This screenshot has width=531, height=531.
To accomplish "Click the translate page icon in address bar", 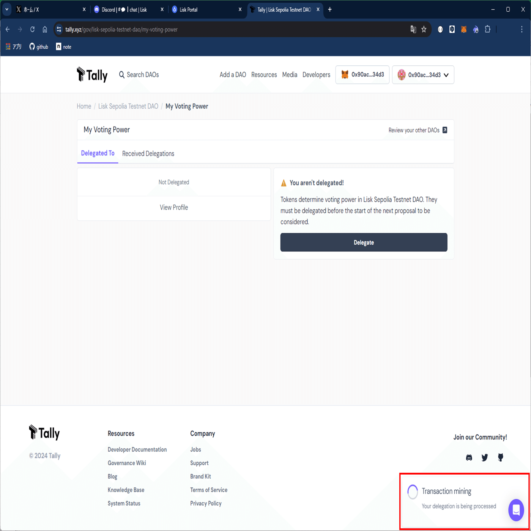I will coord(413,29).
